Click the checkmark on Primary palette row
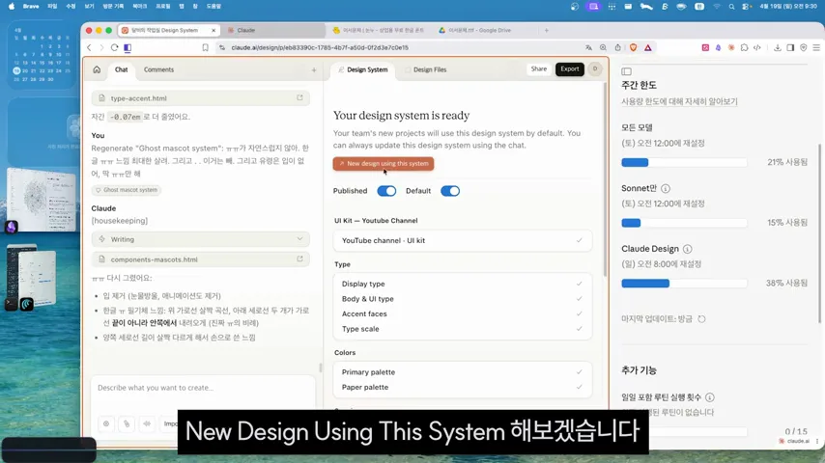This screenshot has height=463, width=825. 579,371
